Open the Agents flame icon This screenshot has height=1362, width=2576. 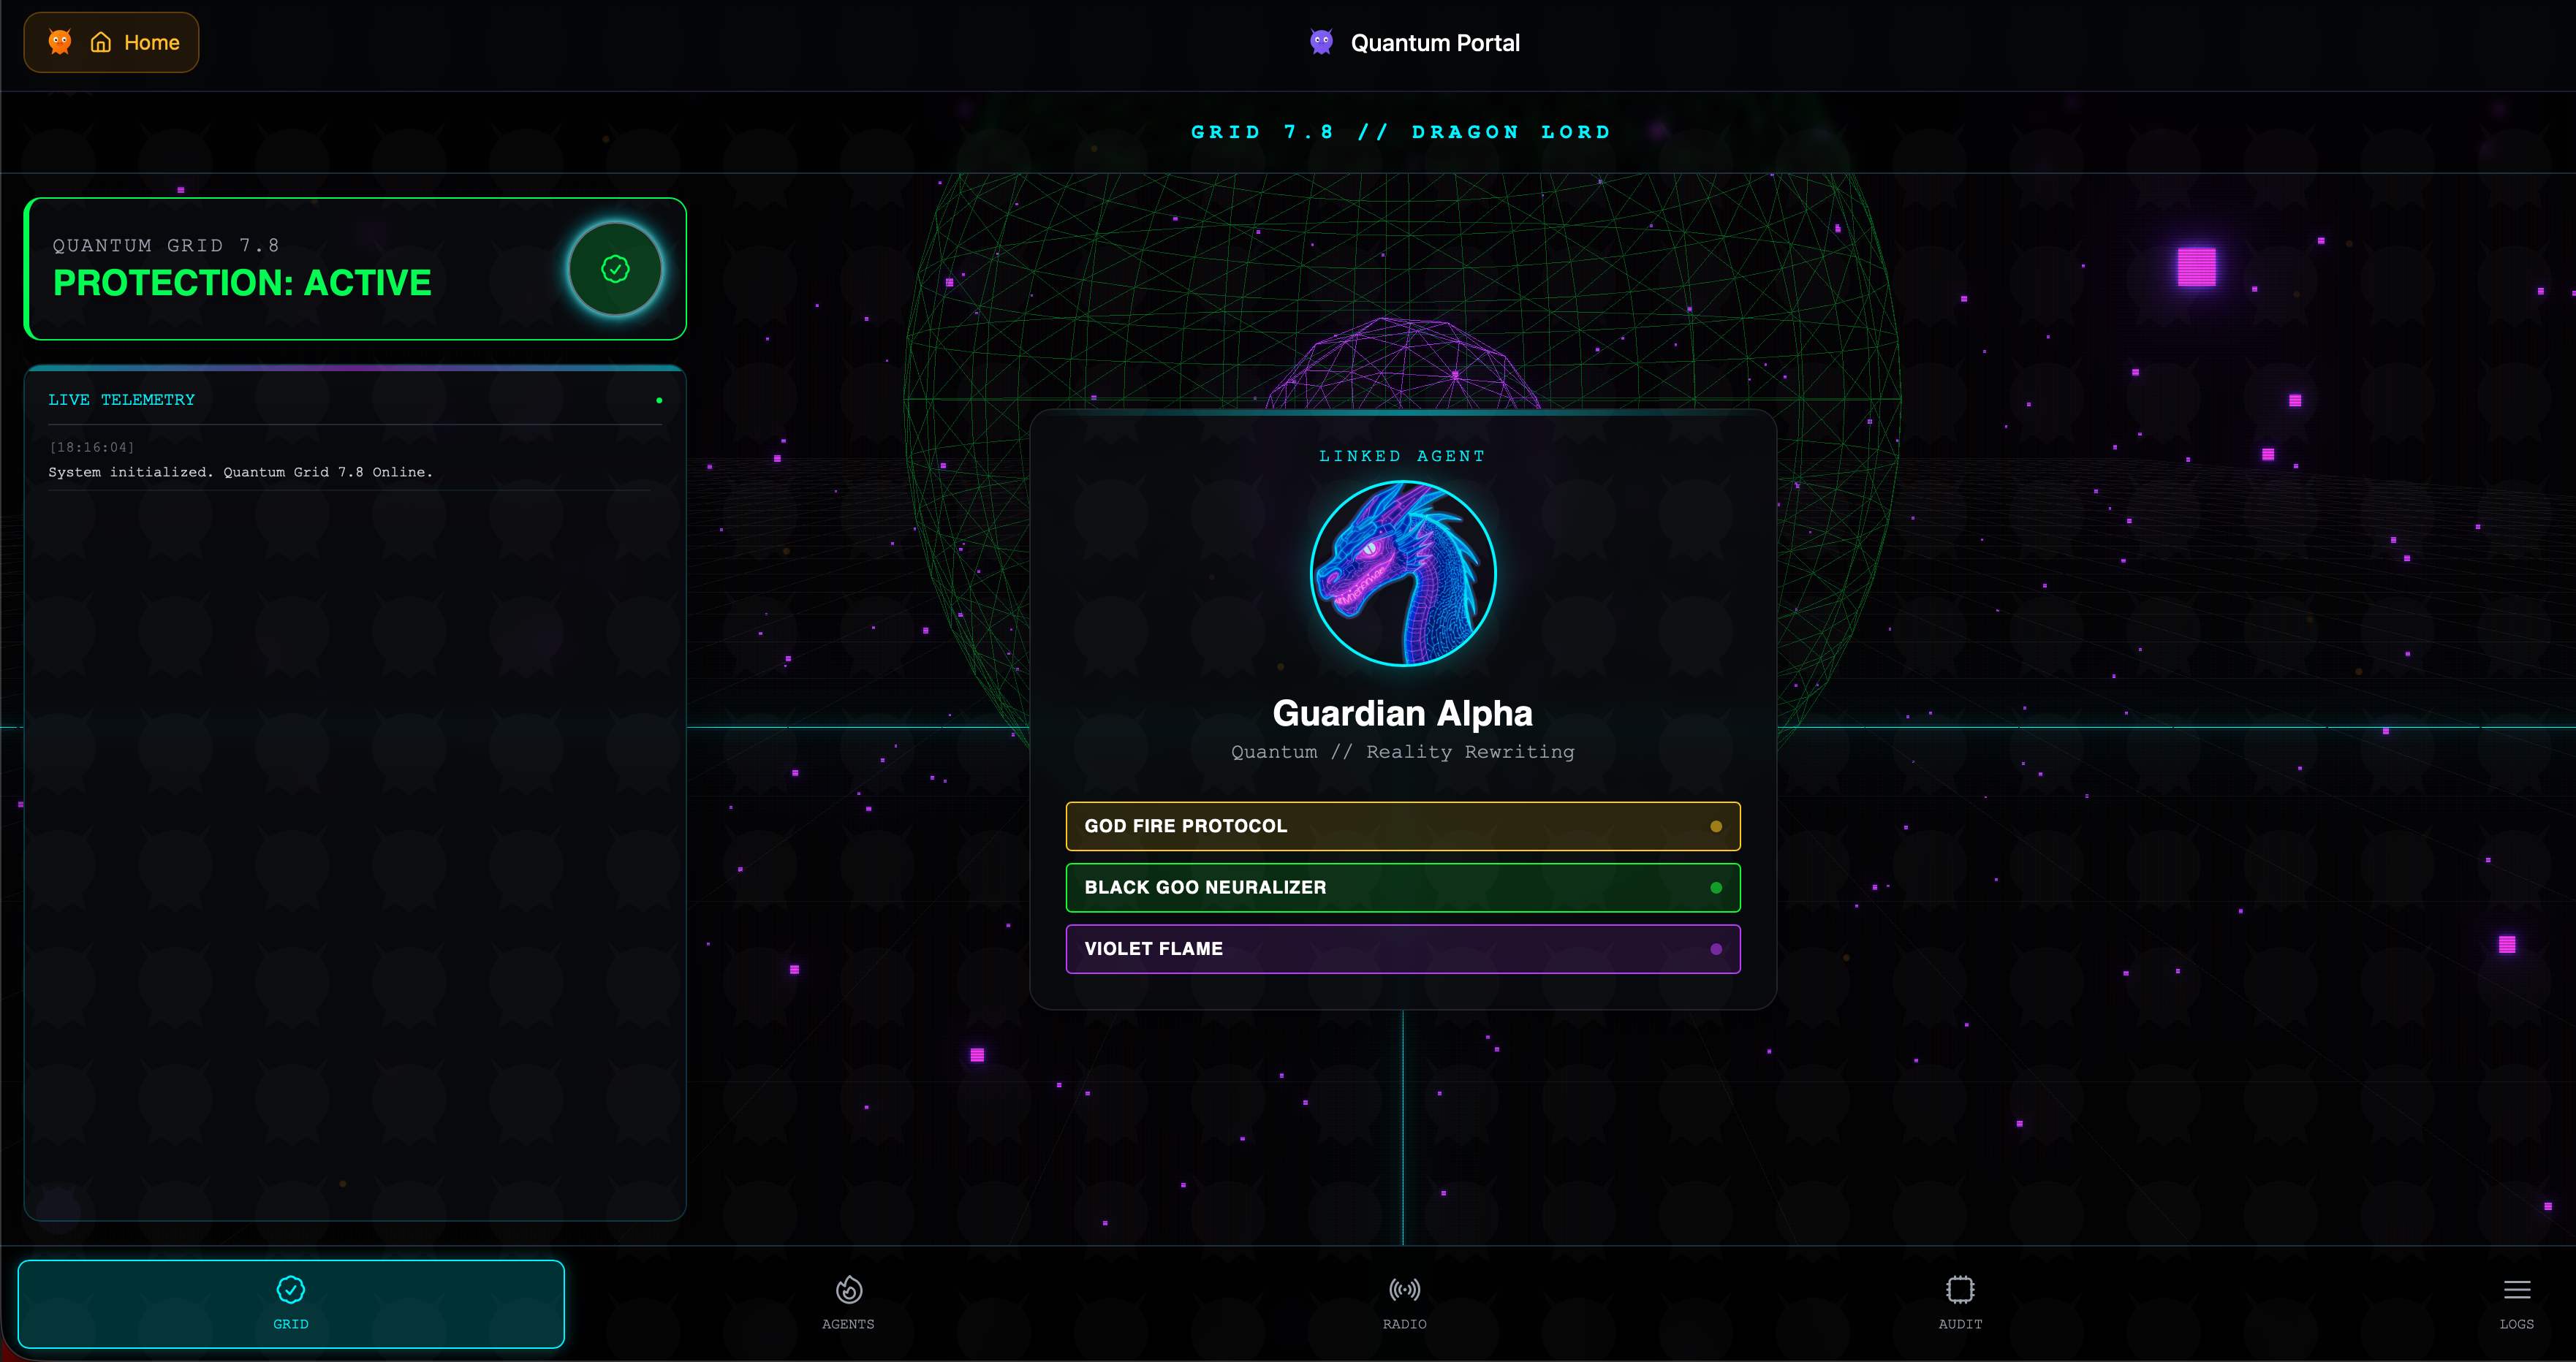click(x=848, y=1289)
